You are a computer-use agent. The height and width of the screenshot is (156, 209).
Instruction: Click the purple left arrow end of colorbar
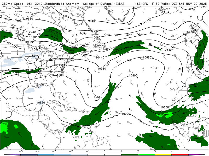(12, 155)
